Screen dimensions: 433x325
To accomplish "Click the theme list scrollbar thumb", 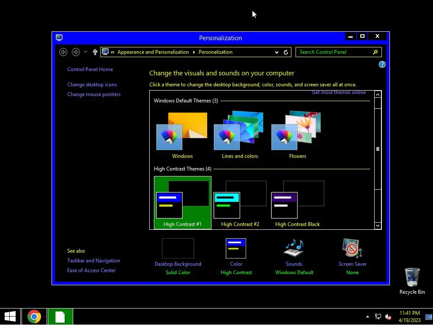I will [x=378, y=149].
